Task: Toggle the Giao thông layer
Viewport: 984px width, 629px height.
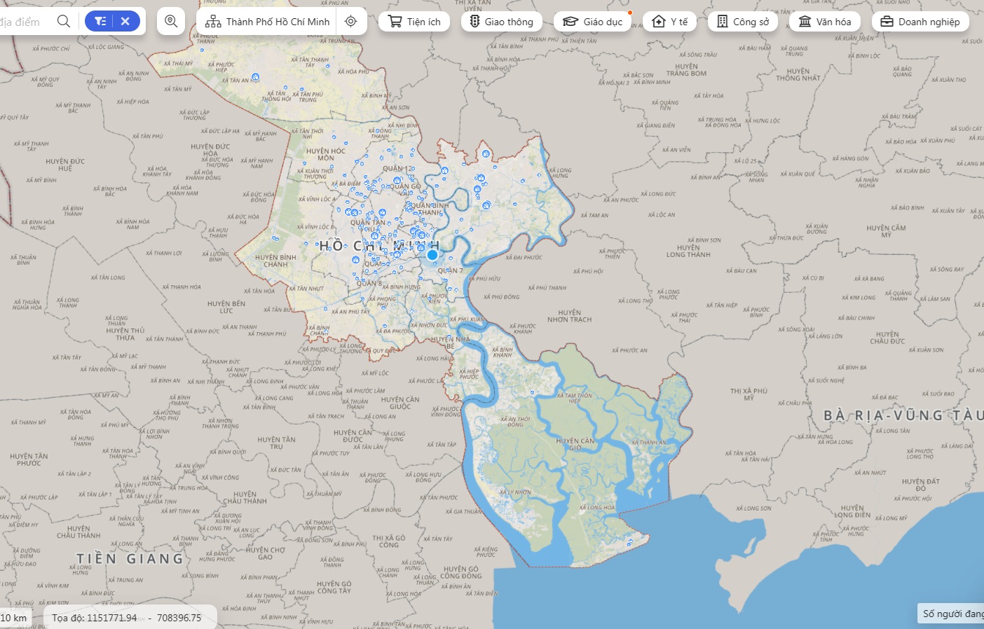Action: 501,22
